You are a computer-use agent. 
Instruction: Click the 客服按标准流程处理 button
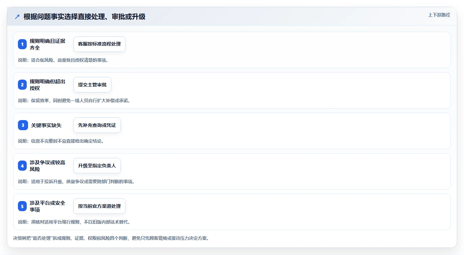tap(99, 44)
